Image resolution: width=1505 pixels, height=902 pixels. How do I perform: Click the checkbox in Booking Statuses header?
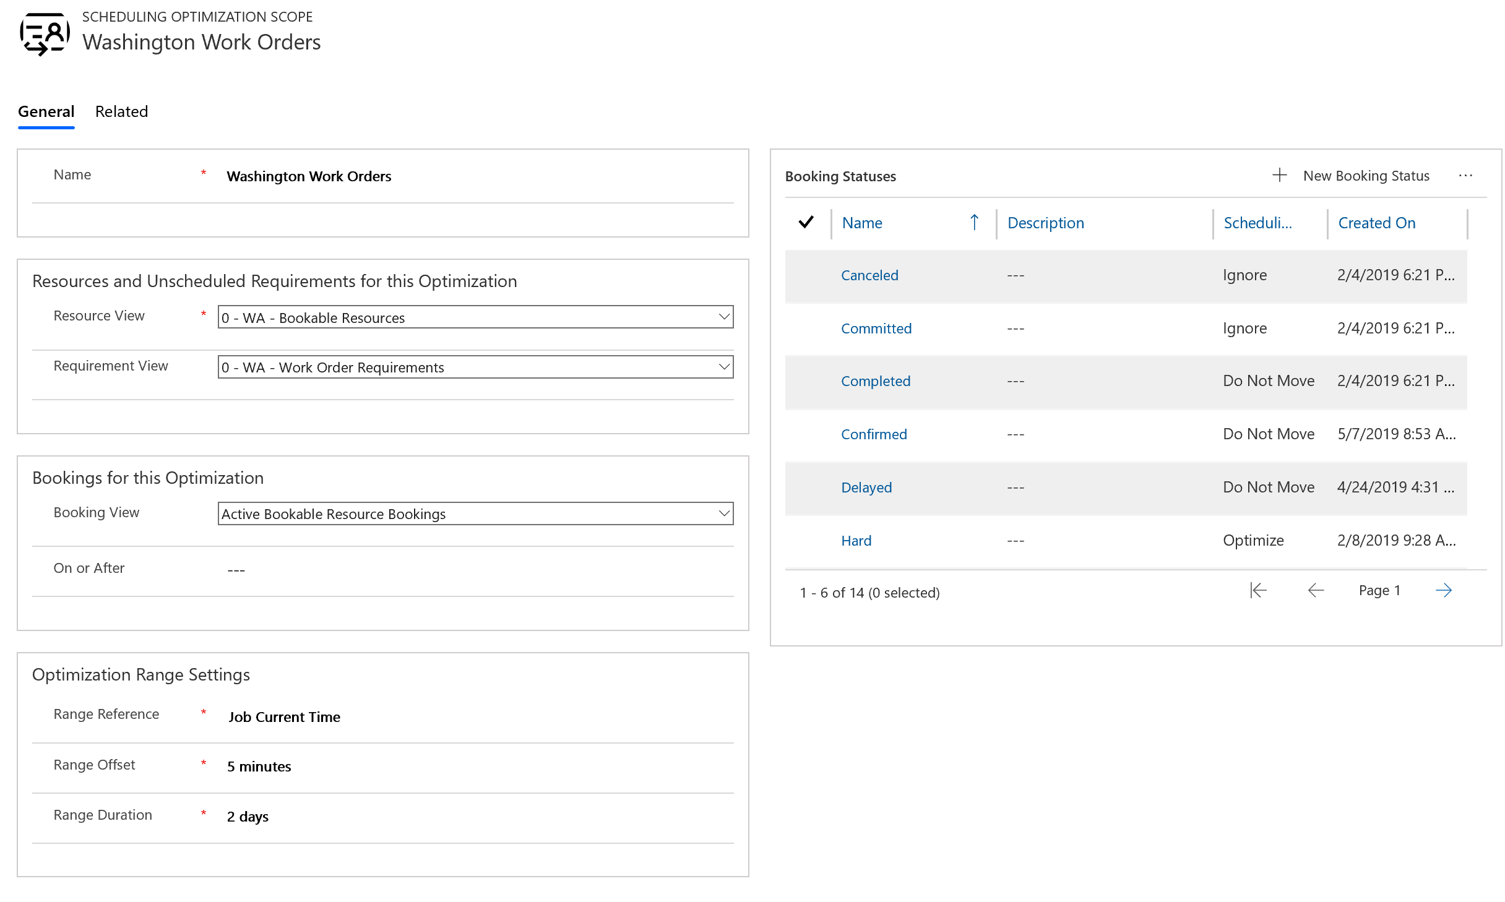[809, 222]
